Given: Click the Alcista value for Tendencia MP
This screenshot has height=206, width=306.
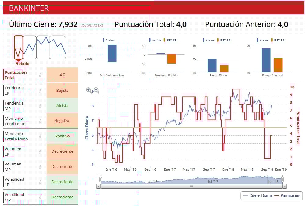Looking at the screenshot, I should click(63, 106).
